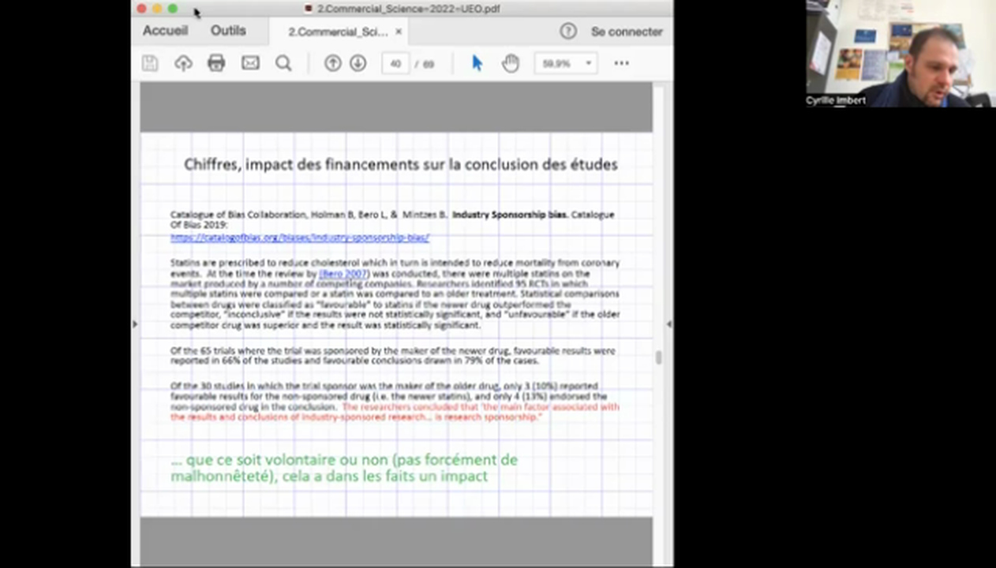The image size is (996, 568).
Task: Open the Find search tool
Action: tap(283, 63)
